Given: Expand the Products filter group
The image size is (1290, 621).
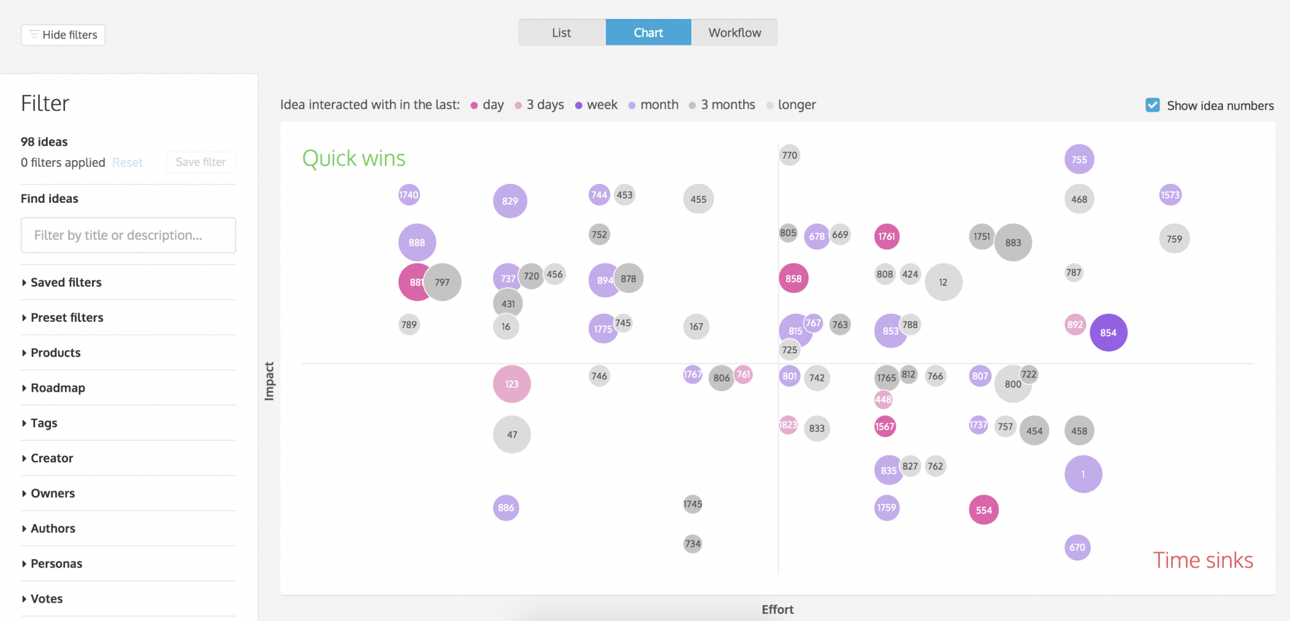Looking at the screenshot, I should click(55, 353).
